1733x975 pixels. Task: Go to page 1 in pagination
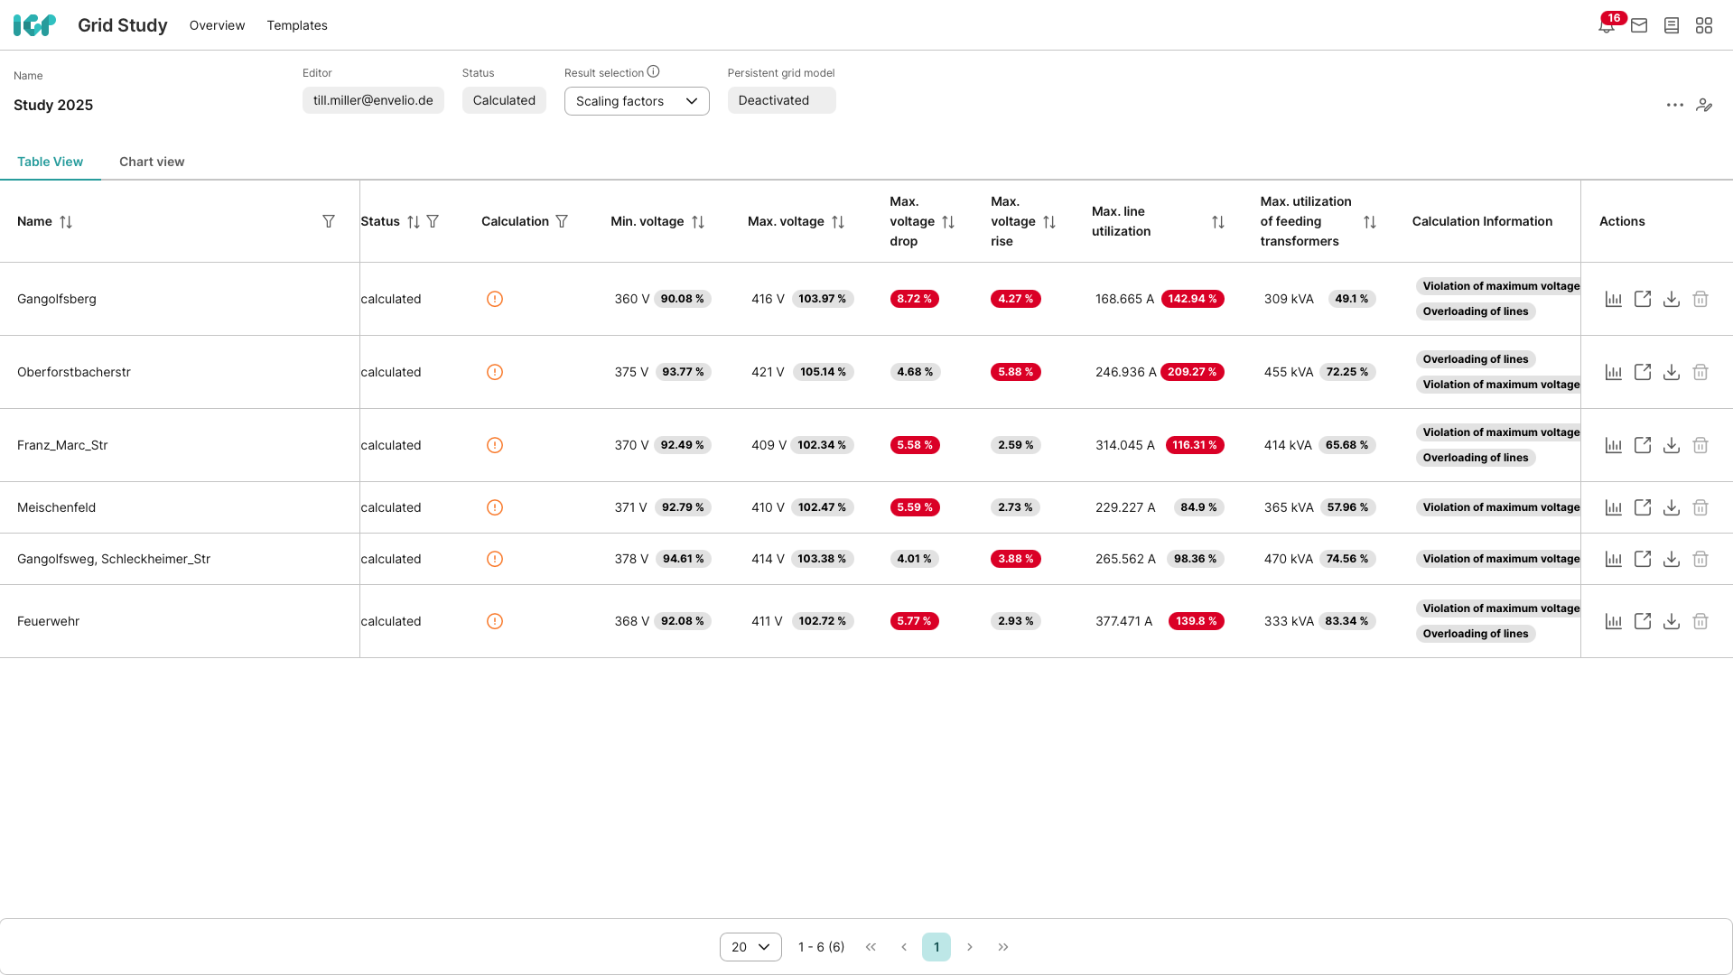[x=936, y=947]
